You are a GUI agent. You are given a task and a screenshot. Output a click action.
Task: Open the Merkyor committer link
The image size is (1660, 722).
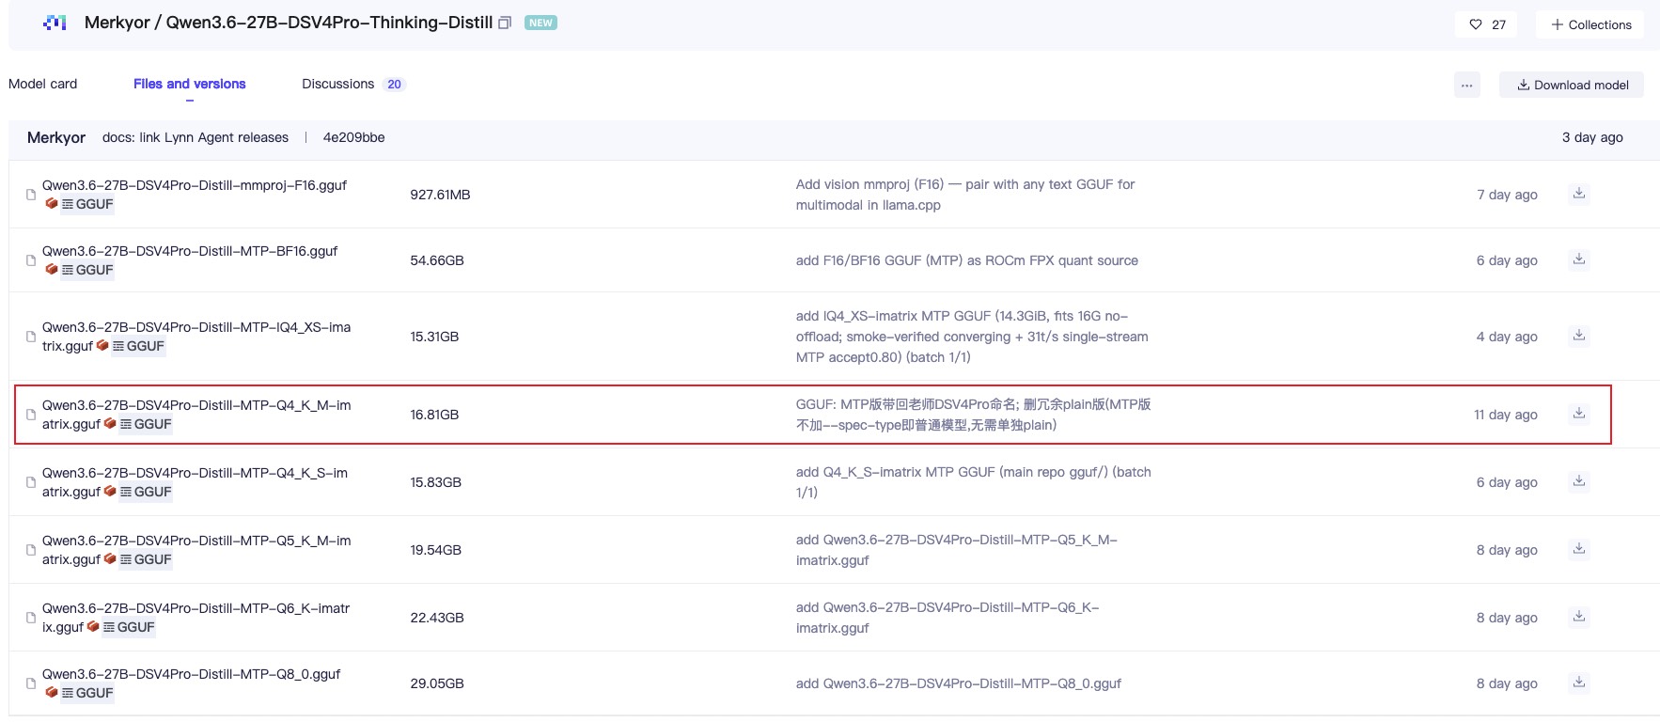[56, 137]
